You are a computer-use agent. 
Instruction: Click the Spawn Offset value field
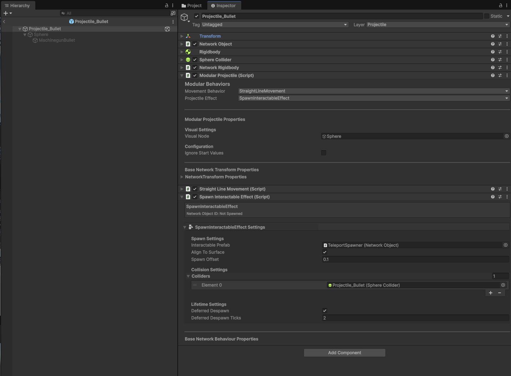point(415,259)
